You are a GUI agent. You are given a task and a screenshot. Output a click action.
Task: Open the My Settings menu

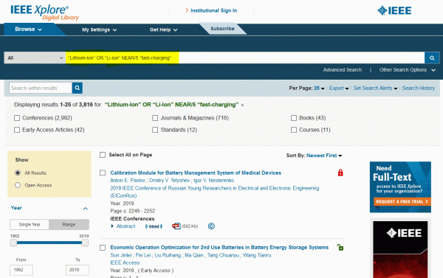(x=99, y=29)
